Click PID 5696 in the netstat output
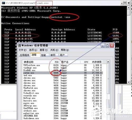Viewport: 132px width, 120px height. 116,36
